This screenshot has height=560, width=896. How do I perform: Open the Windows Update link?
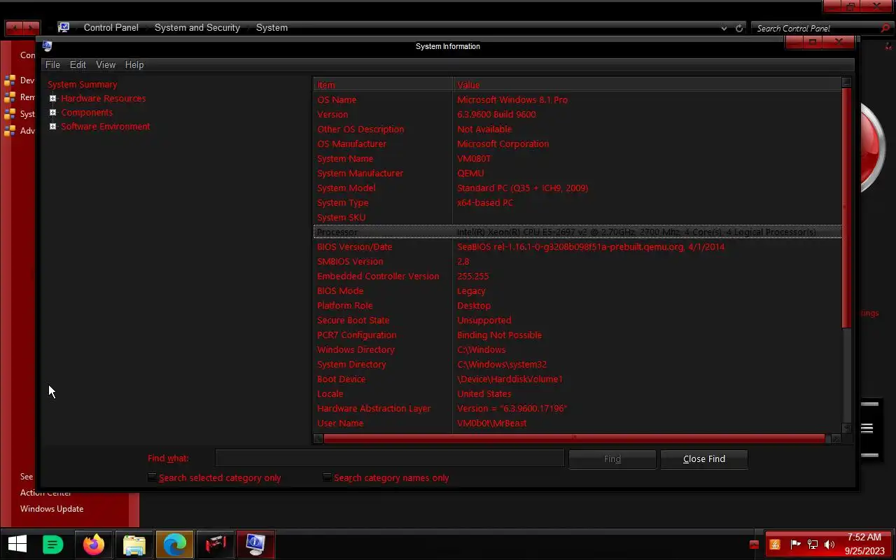[52, 509]
